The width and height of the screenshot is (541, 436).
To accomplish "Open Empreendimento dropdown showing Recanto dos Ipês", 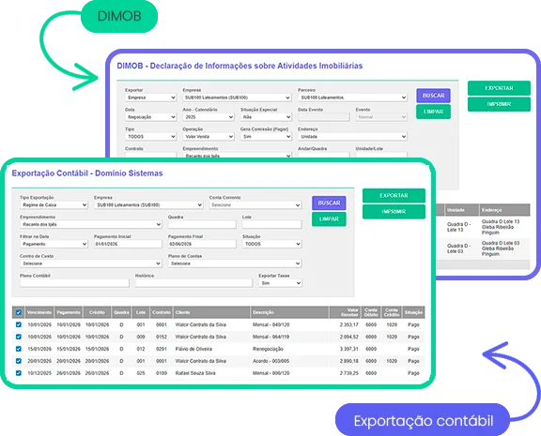I will click(x=91, y=224).
